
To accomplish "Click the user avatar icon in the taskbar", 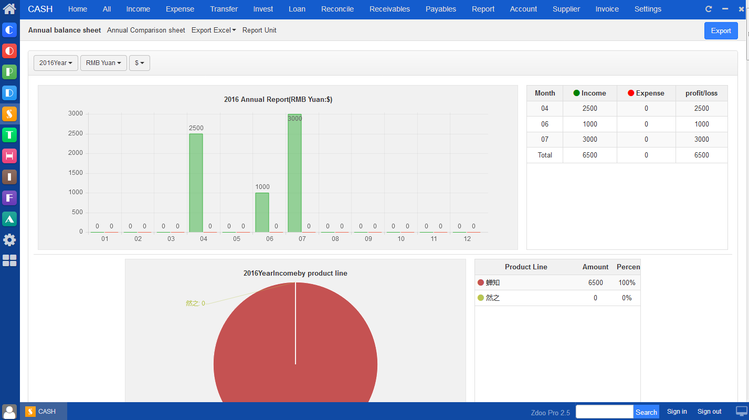I will tap(9, 412).
